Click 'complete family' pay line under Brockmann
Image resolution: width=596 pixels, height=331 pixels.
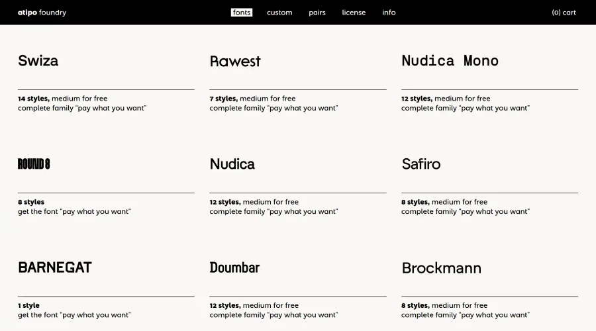click(466, 315)
